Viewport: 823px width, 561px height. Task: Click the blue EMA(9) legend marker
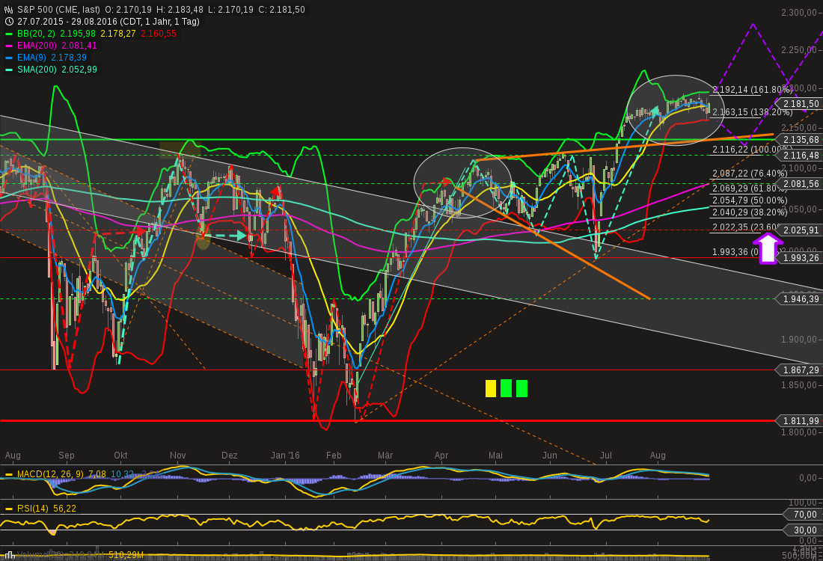[x=9, y=58]
